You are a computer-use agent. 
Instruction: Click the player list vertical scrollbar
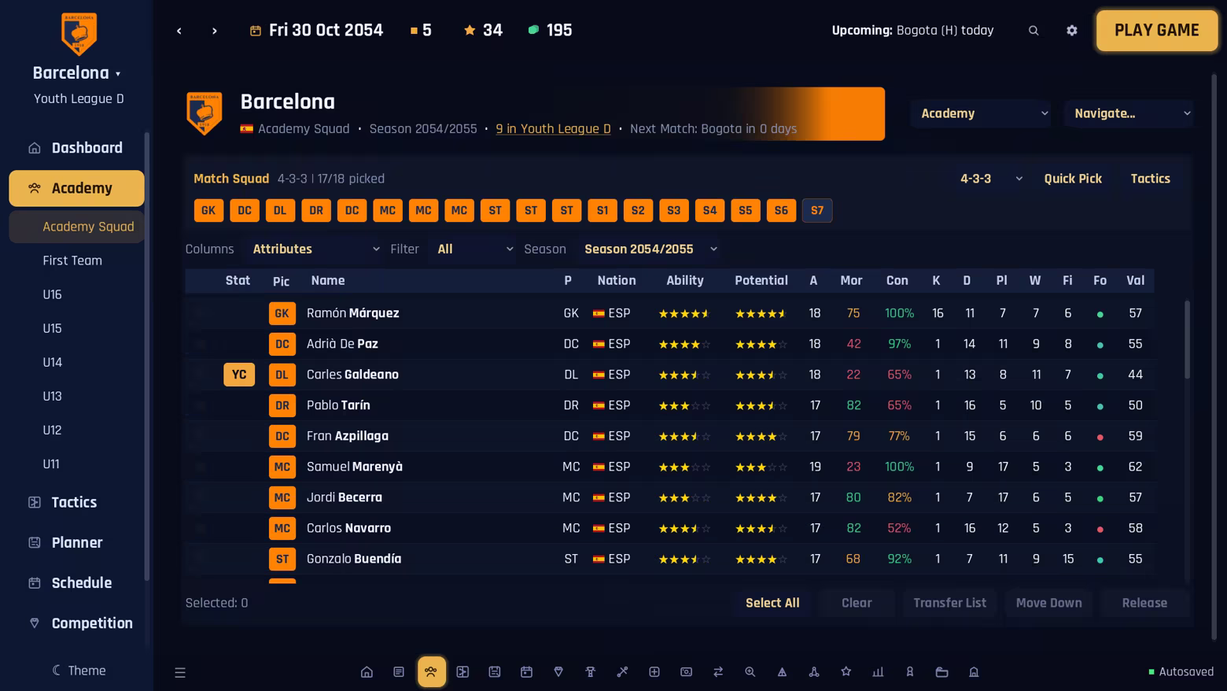(1187, 340)
